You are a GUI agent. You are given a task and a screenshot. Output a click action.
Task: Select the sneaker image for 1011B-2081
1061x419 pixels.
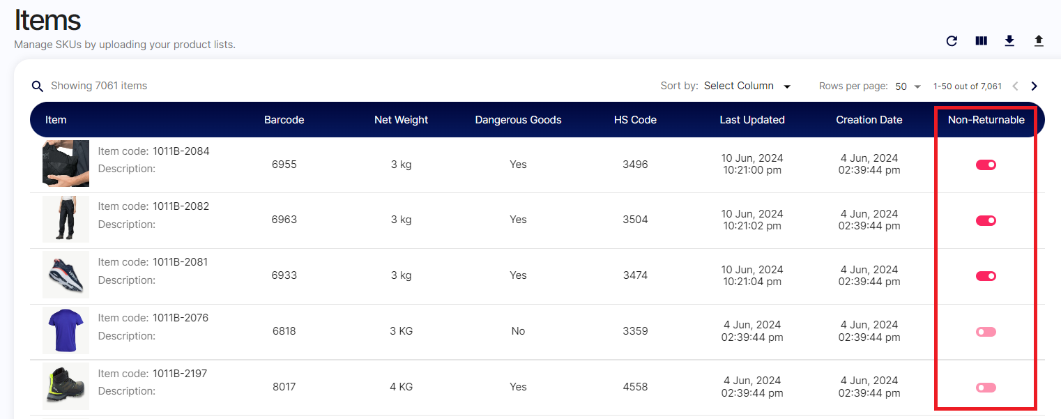point(66,275)
